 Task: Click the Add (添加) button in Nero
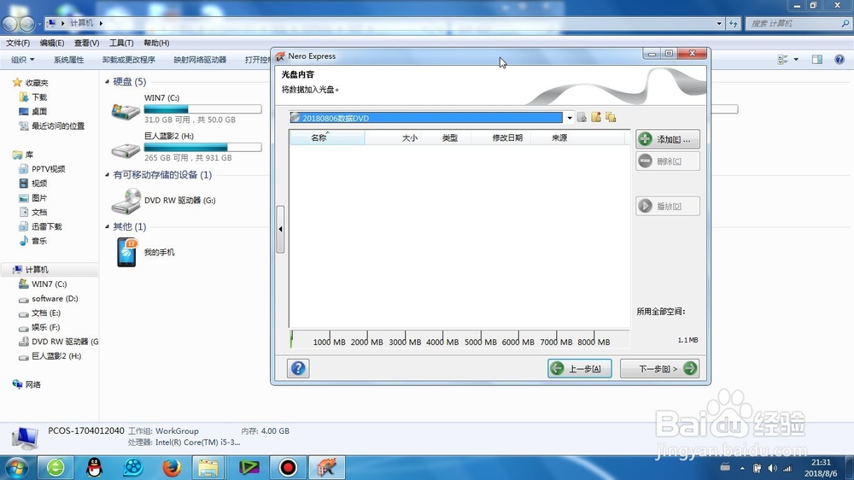(x=667, y=139)
